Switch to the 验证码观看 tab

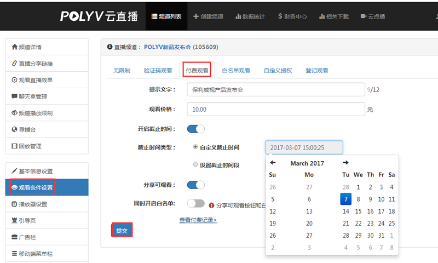point(158,71)
